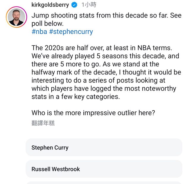Open the #nba hashtag
Image resolution: width=190 pixels, height=184 pixels.
click(39, 32)
